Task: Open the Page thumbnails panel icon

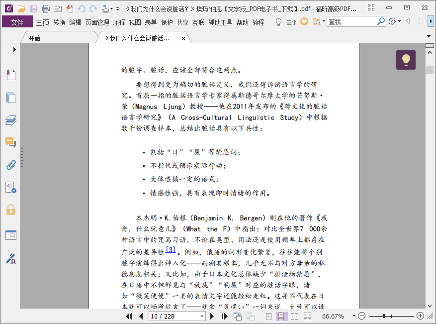Action: (11, 98)
